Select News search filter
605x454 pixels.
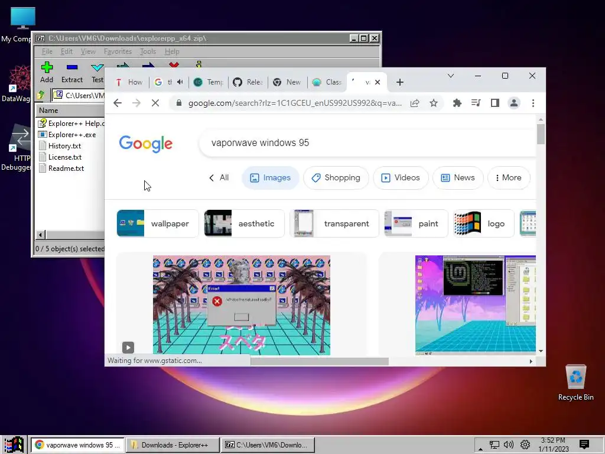(x=458, y=177)
